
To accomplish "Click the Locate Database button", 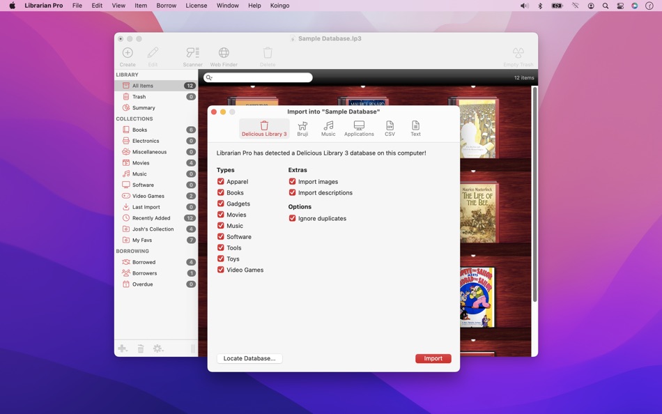I will pyautogui.click(x=249, y=358).
